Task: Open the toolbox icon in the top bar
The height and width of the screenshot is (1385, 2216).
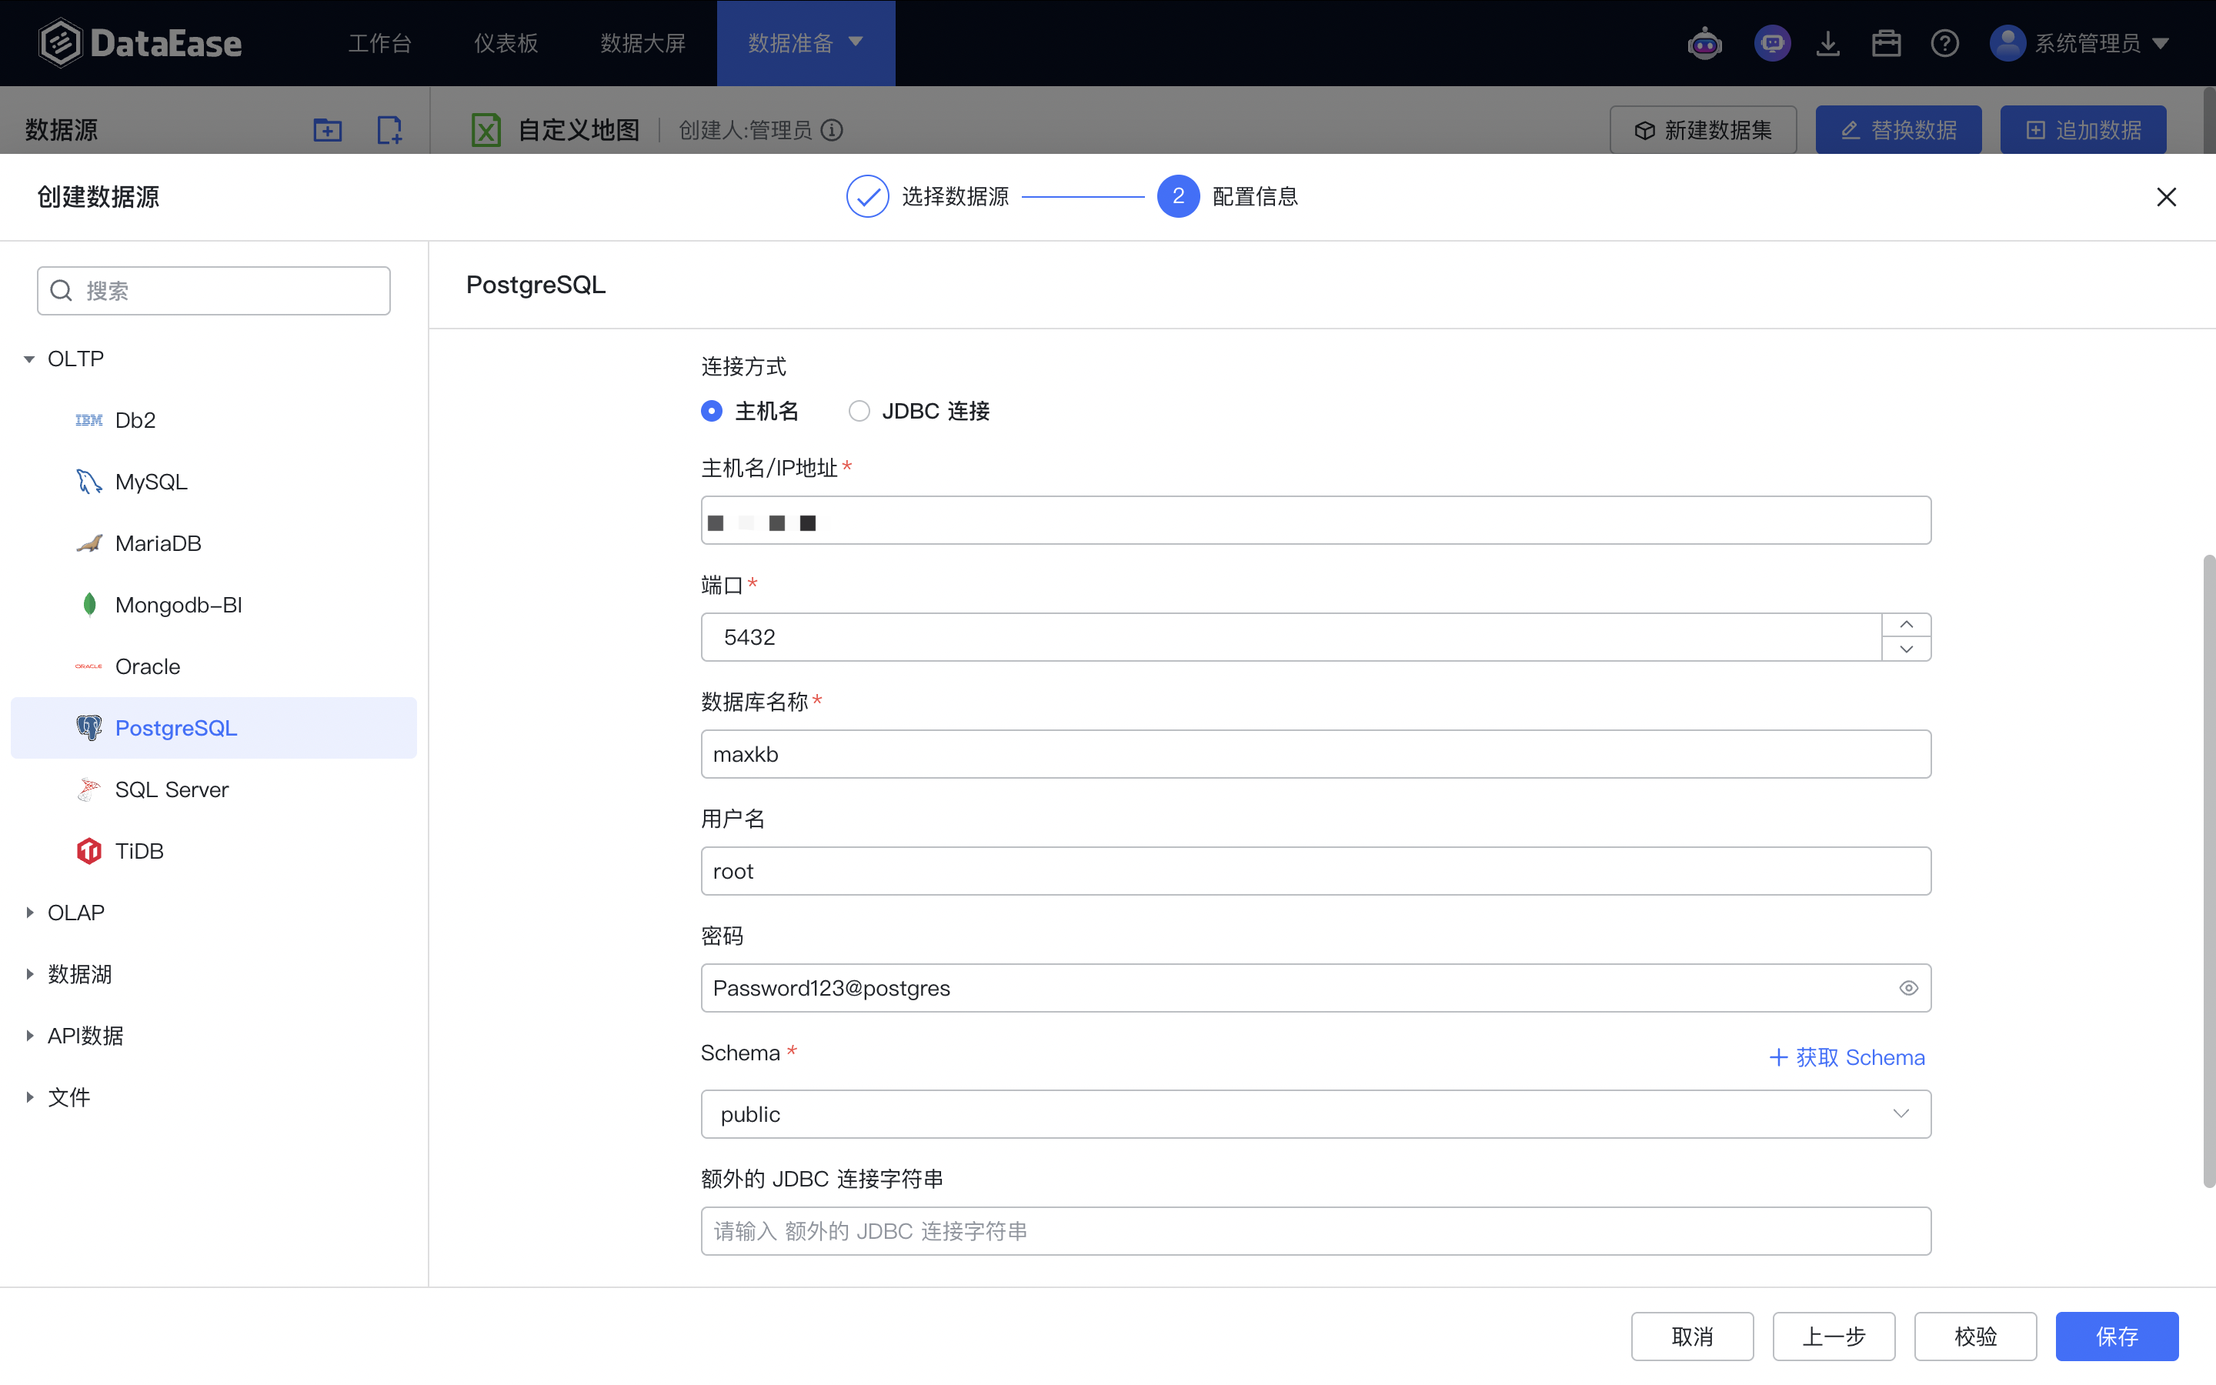Action: pyautogui.click(x=1887, y=42)
